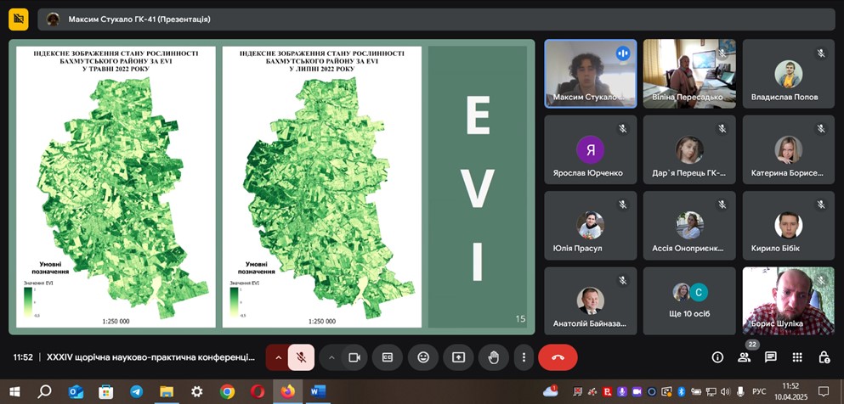This screenshot has height=404, width=844.
Task: Select Борис Шуліка's video tile
Action: [x=788, y=300]
